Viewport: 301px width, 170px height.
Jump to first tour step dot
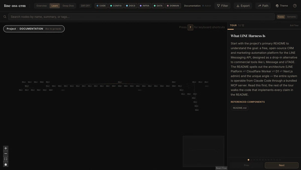(x=249, y=160)
